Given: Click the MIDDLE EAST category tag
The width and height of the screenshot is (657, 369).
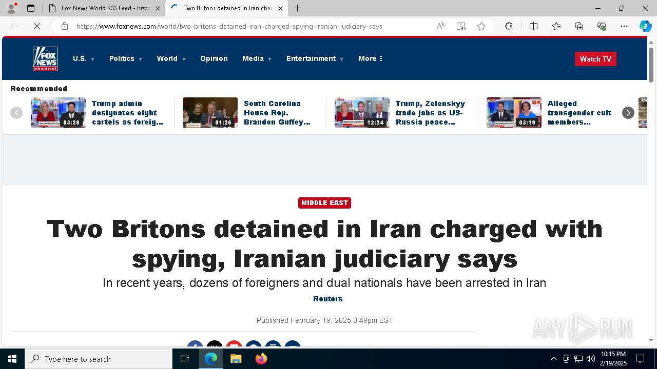Looking at the screenshot, I should (324, 203).
